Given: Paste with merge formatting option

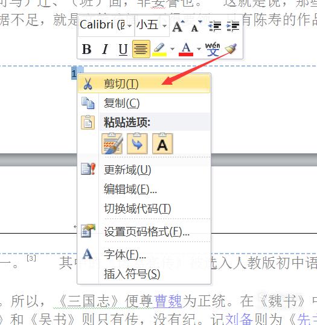Looking at the screenshot, I should tap(137, 143).
